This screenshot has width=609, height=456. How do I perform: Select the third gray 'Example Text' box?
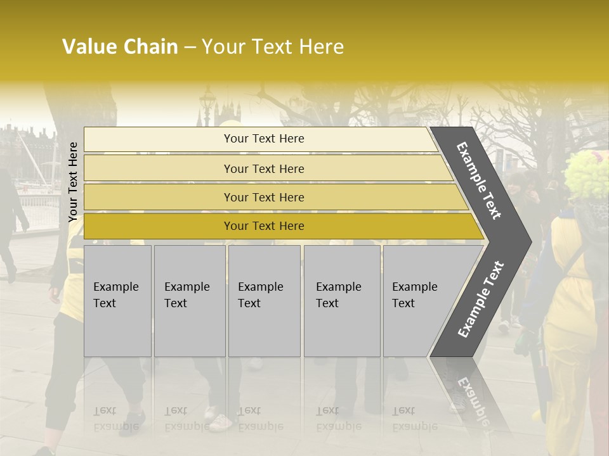(x=265, y=301)
